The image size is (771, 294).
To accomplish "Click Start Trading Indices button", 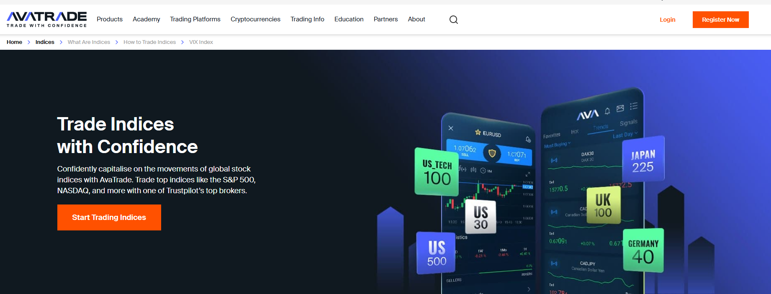I will [109, 217].
